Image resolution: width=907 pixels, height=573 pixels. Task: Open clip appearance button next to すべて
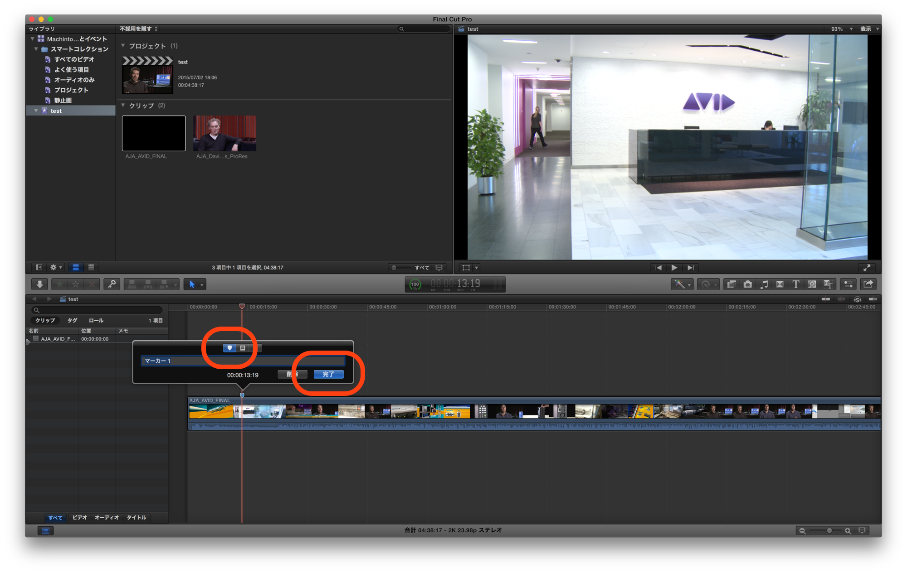click(439, 268)
